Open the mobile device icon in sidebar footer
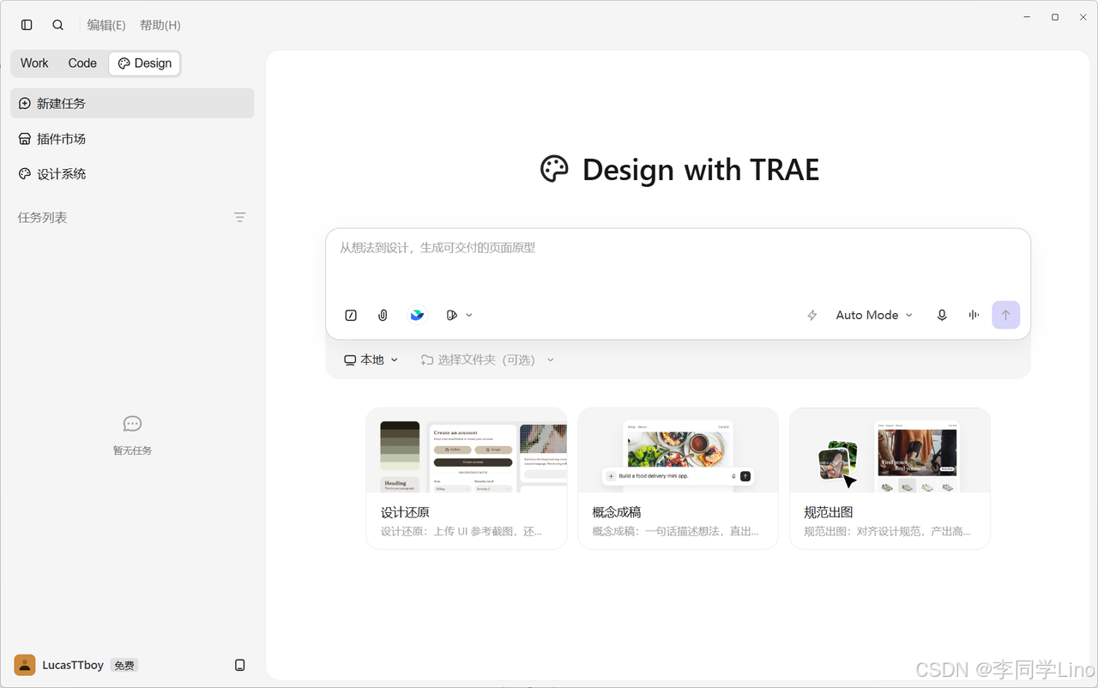The width and height of the screenshot is (1098, 688). (x=240, y=665)
